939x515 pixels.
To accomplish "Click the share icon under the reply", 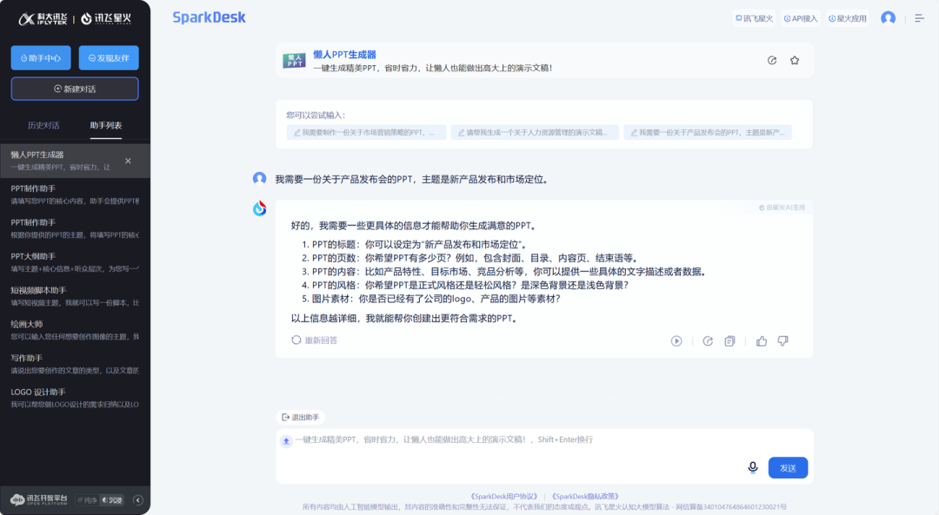I will coord(708,340).
